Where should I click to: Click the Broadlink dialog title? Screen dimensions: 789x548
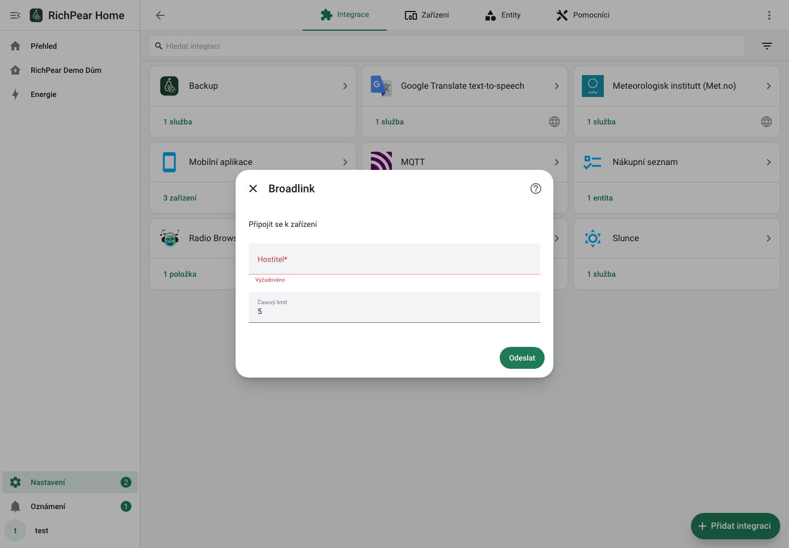291,189
